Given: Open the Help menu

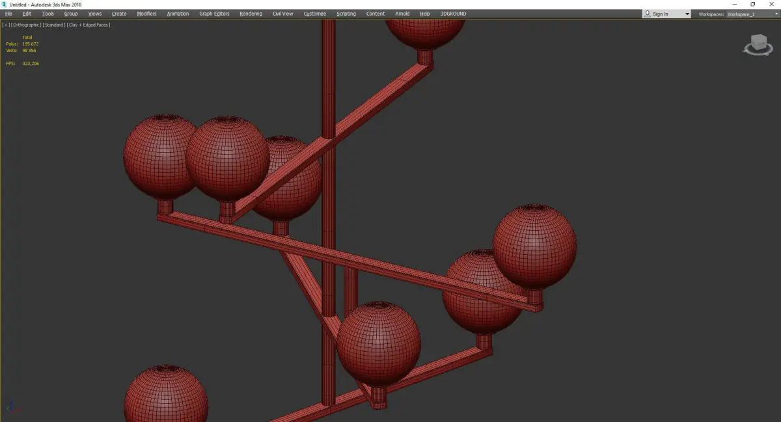Looking at the screenshot, I should pos(425,14).
